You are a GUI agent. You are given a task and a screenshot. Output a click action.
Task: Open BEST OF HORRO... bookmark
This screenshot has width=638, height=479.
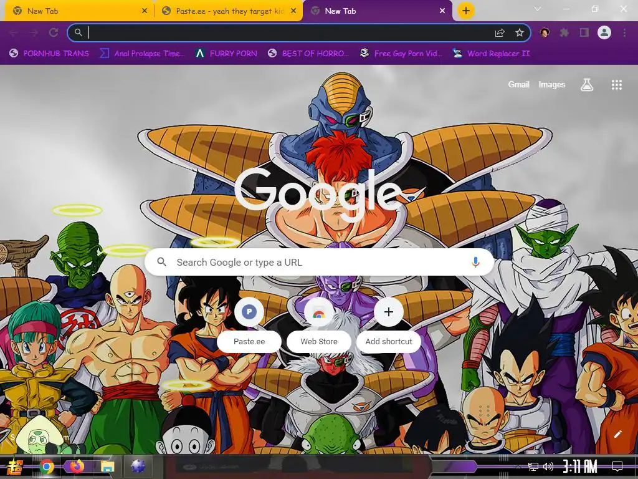(x=309, y=54)
